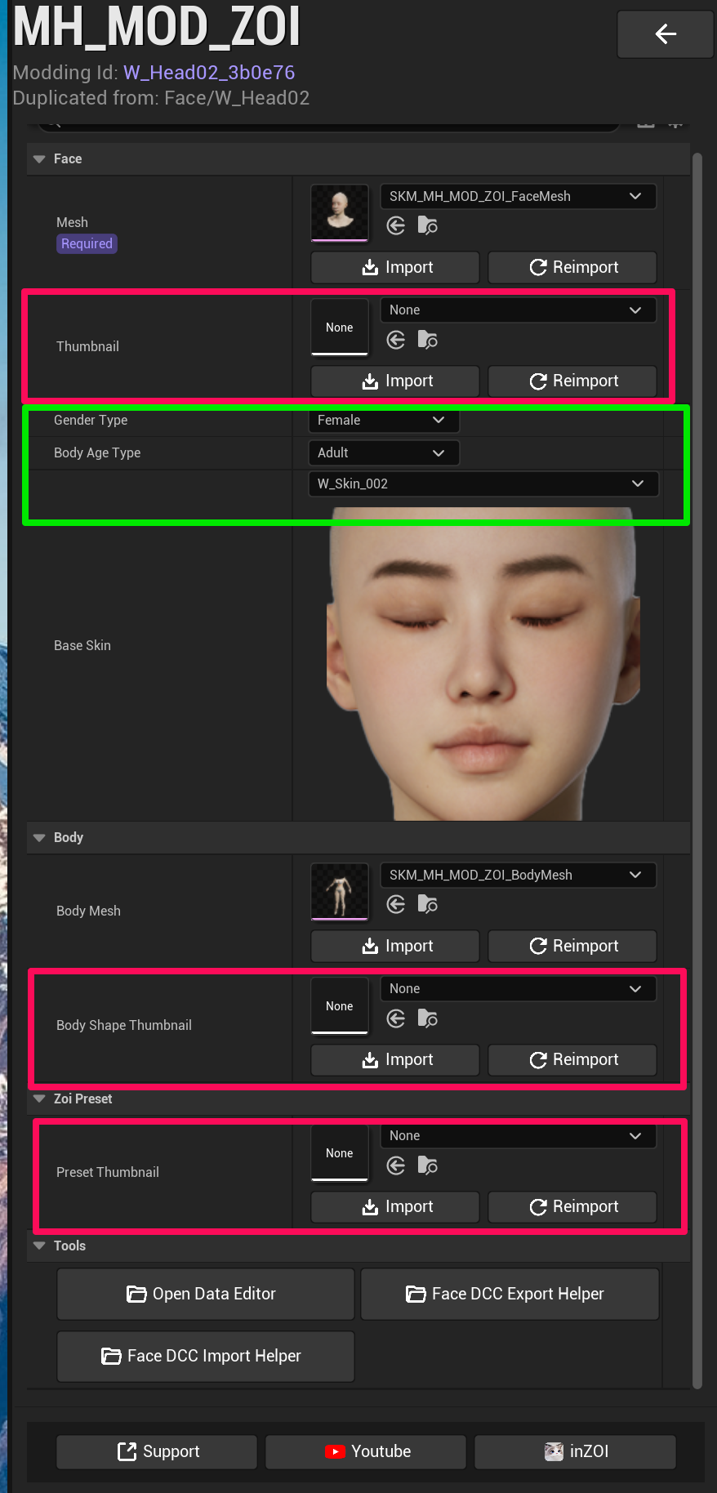Click the Body Age Type label

pos(97,453)
